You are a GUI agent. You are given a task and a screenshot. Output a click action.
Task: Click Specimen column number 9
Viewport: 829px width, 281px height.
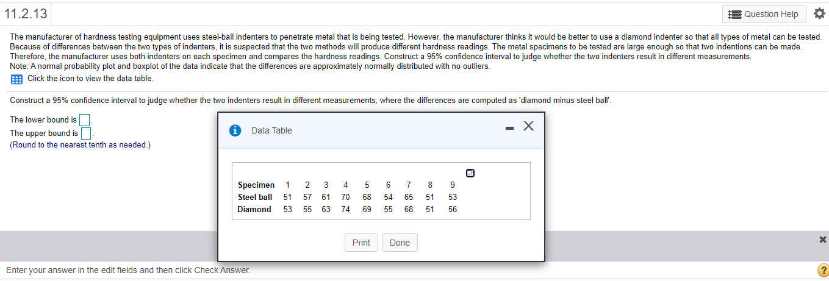452,185
